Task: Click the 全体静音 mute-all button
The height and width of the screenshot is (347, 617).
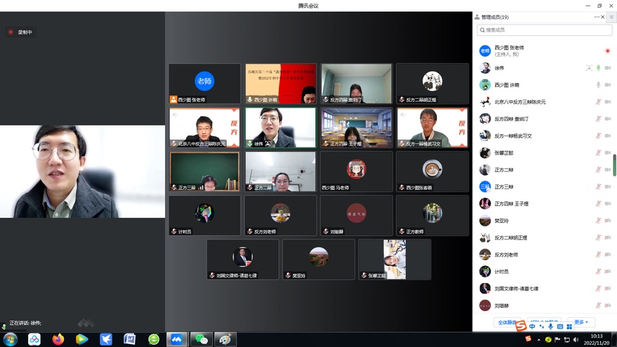Action: [x=507, y=322]
